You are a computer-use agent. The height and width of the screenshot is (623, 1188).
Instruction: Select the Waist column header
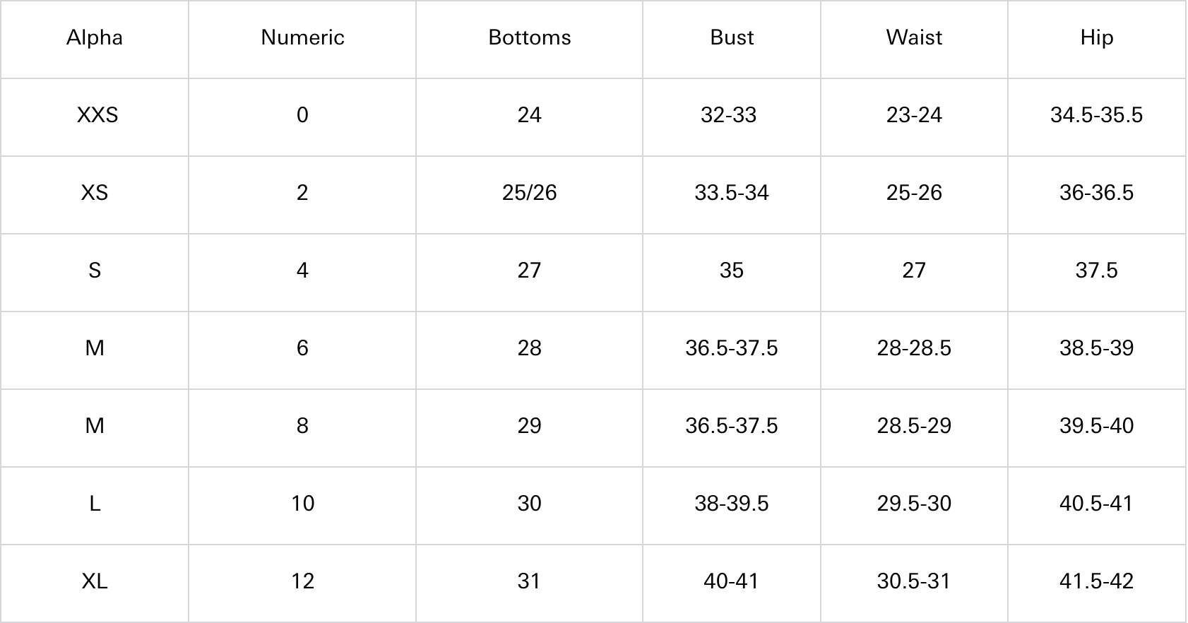tap(914, 37)
